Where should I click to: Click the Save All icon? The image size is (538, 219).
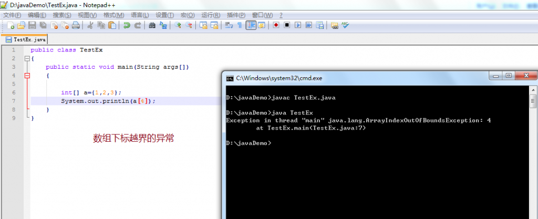[x=43, y=25]
